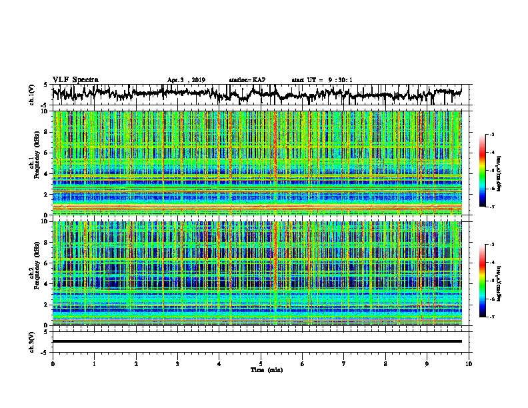
Task: Click the "Time (min)" axis label
Action: (267, 370)
